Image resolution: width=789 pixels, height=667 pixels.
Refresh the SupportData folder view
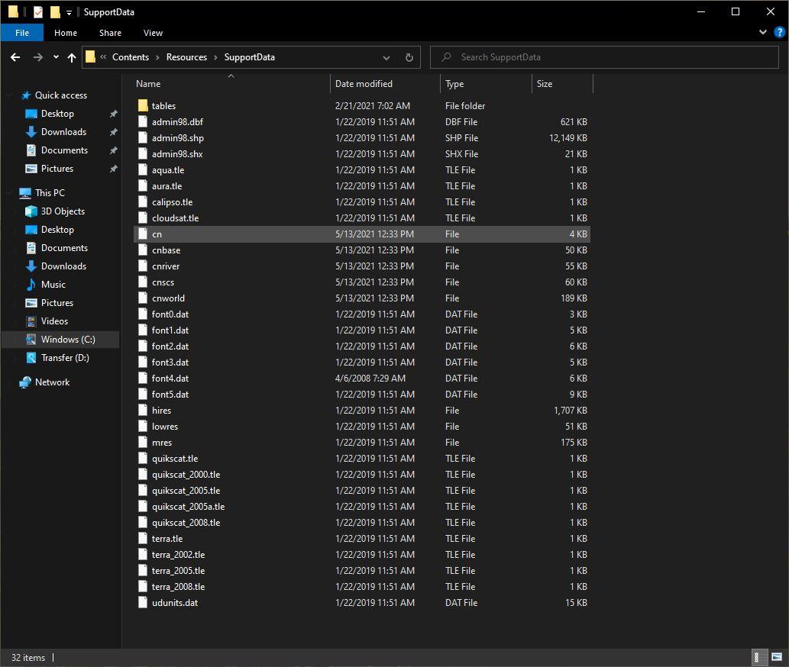coord(409,57)
